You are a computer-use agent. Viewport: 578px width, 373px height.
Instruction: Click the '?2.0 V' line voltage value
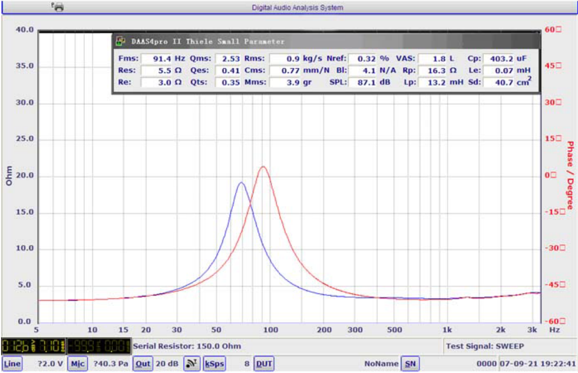[x=50, y=364]
